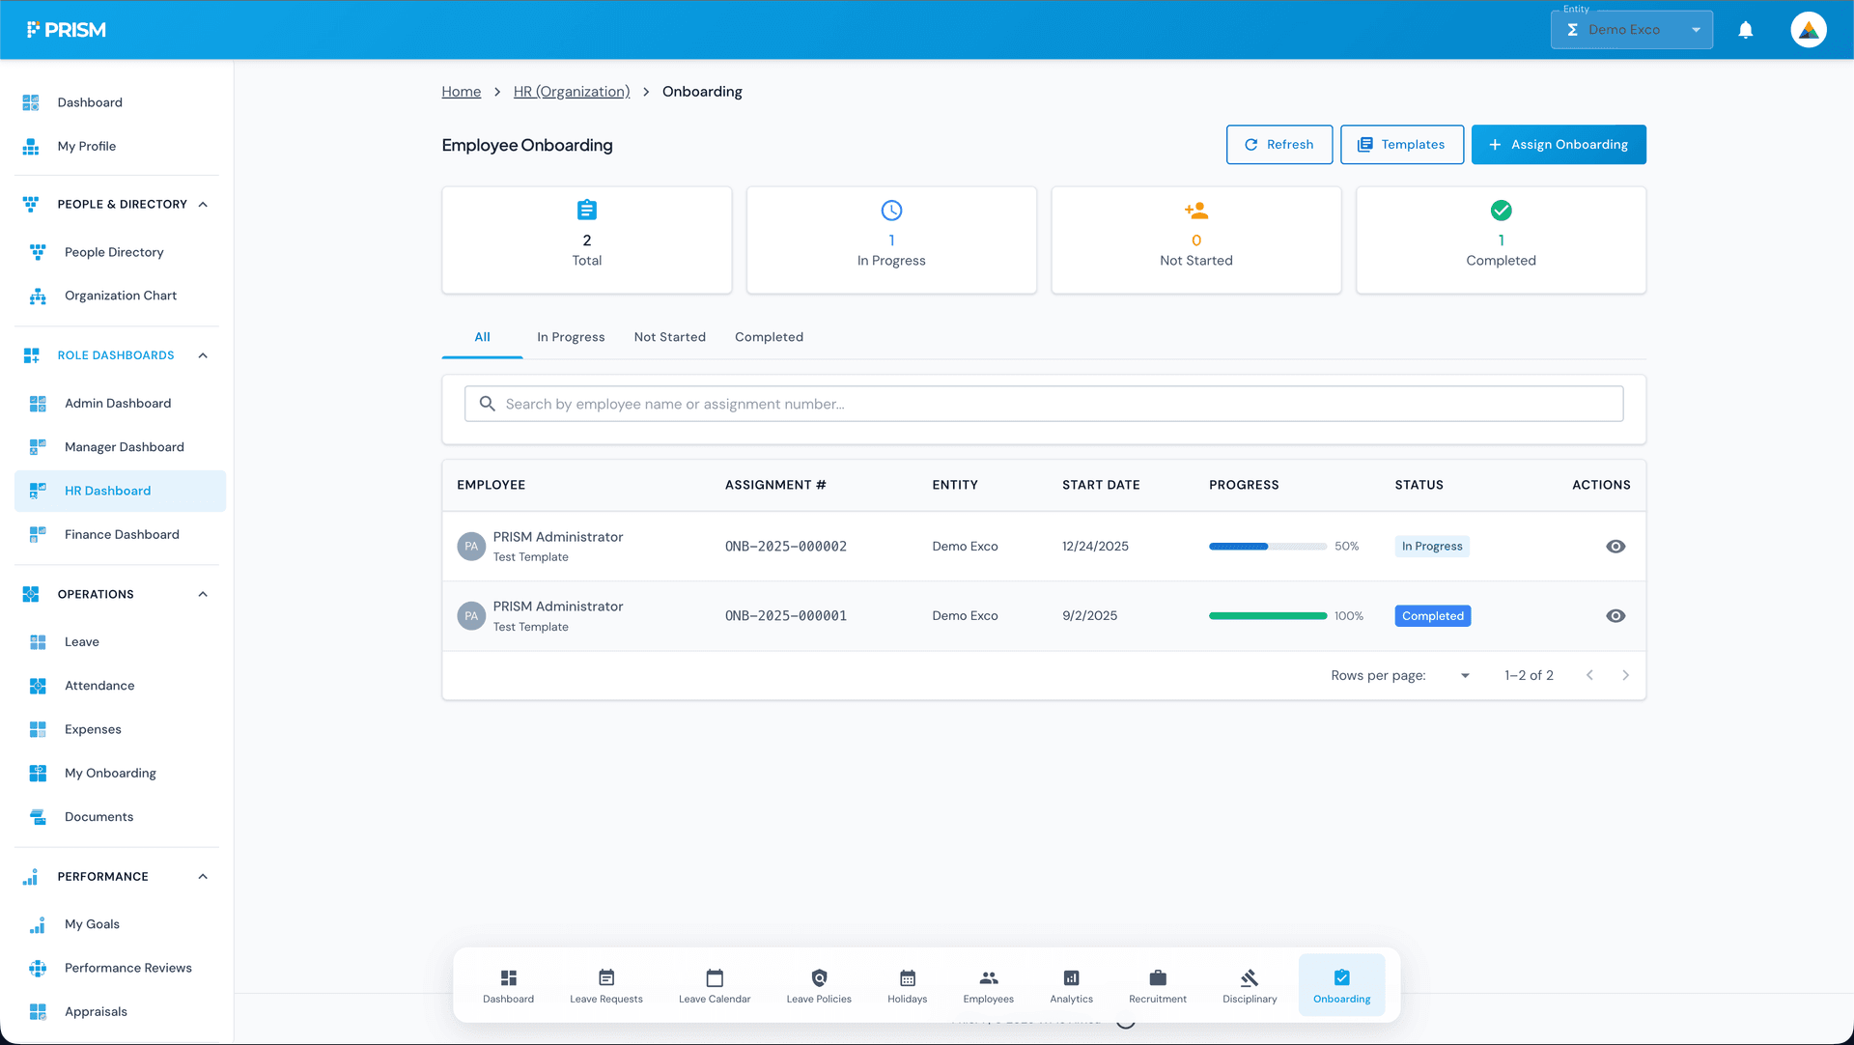The width and height of the screenshot is (1854, 1045).
Task: Open the user profile avatar menu
Action: click(x=1808, y=29)
